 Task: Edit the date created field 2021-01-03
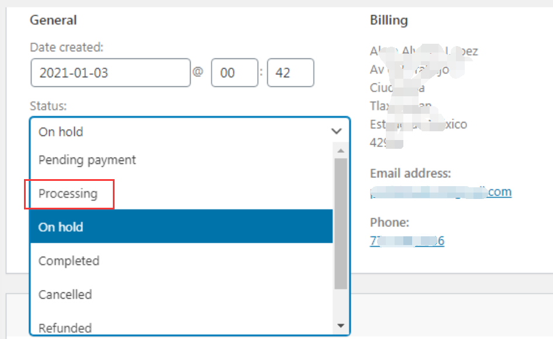click(110, 73)
